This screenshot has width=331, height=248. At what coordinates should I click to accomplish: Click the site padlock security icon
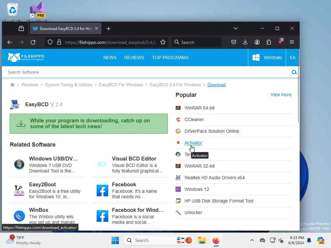click(59, 42)
